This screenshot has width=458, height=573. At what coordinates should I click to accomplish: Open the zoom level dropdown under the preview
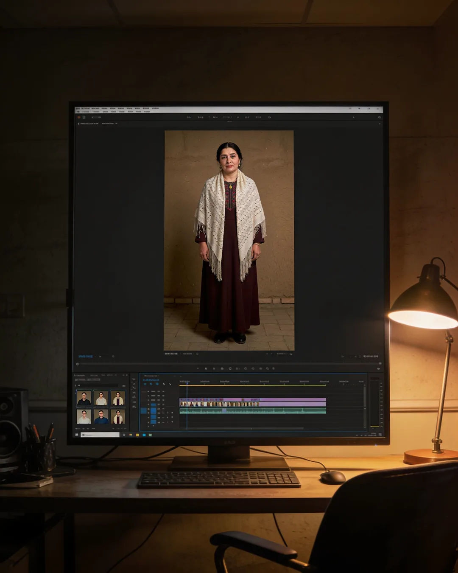coord(188,353)
